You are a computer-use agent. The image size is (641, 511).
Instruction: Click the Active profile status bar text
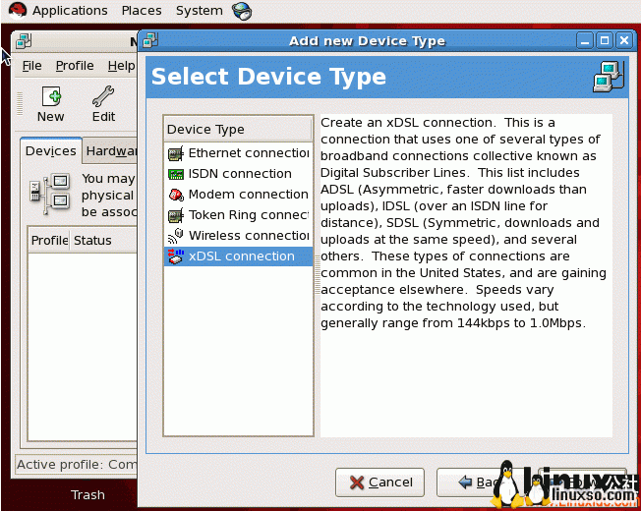[77, 465]
